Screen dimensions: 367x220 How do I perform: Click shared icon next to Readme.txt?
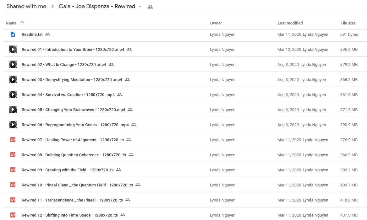48,34
